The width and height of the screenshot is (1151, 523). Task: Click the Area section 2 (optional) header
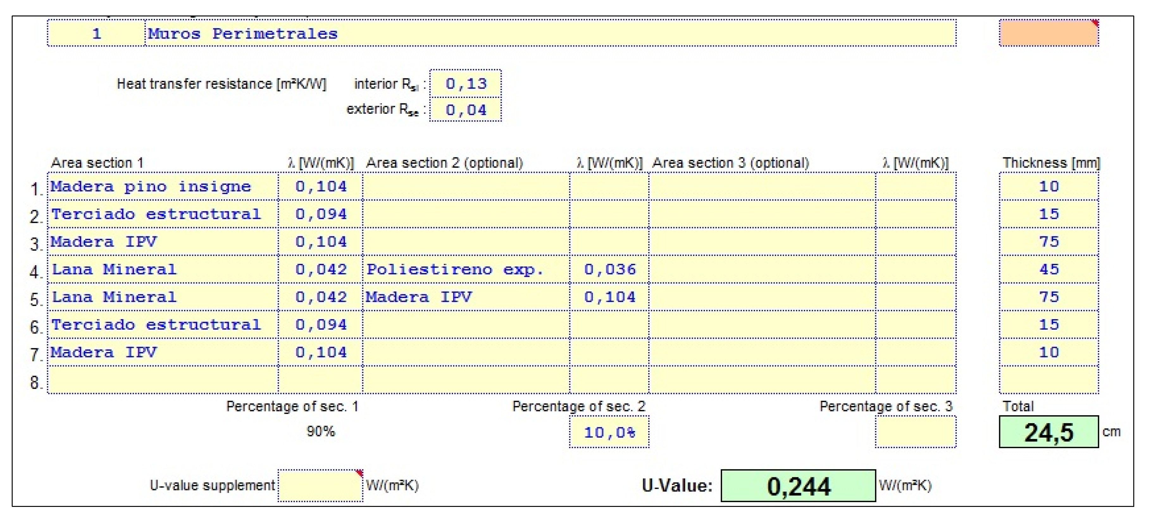pos(444,163)
